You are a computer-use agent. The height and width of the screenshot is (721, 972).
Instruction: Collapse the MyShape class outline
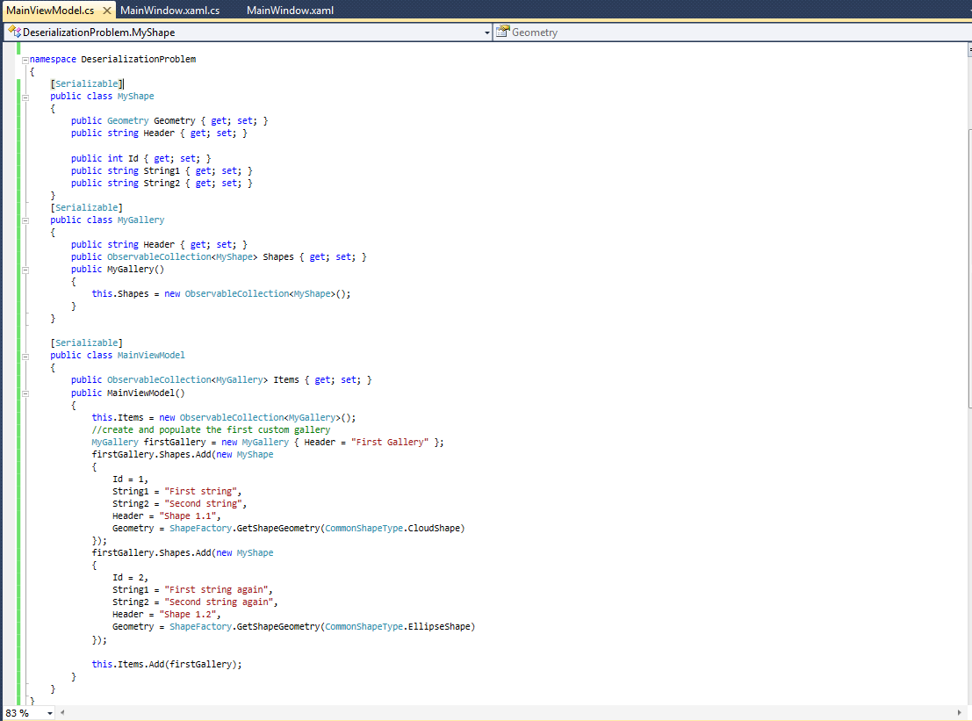point(25,97)
